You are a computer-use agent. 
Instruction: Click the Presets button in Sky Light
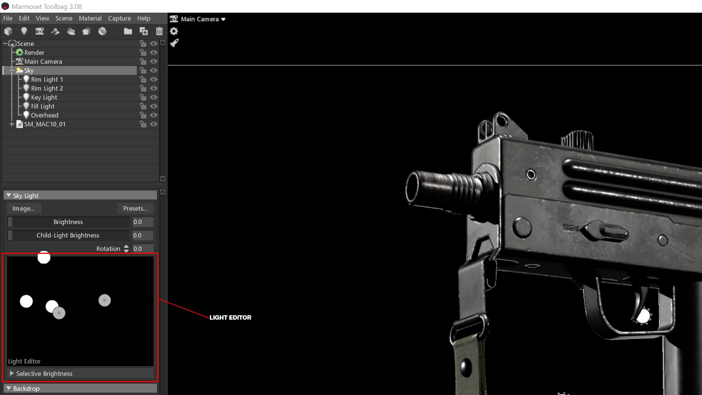click(135, 208)
